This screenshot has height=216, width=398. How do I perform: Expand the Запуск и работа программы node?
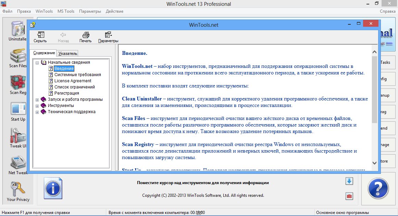point(37,99)
